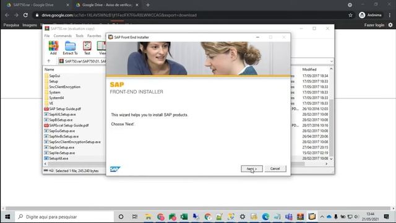
Task: Bookmark this page with star icon
Action: tap(350, 15)
